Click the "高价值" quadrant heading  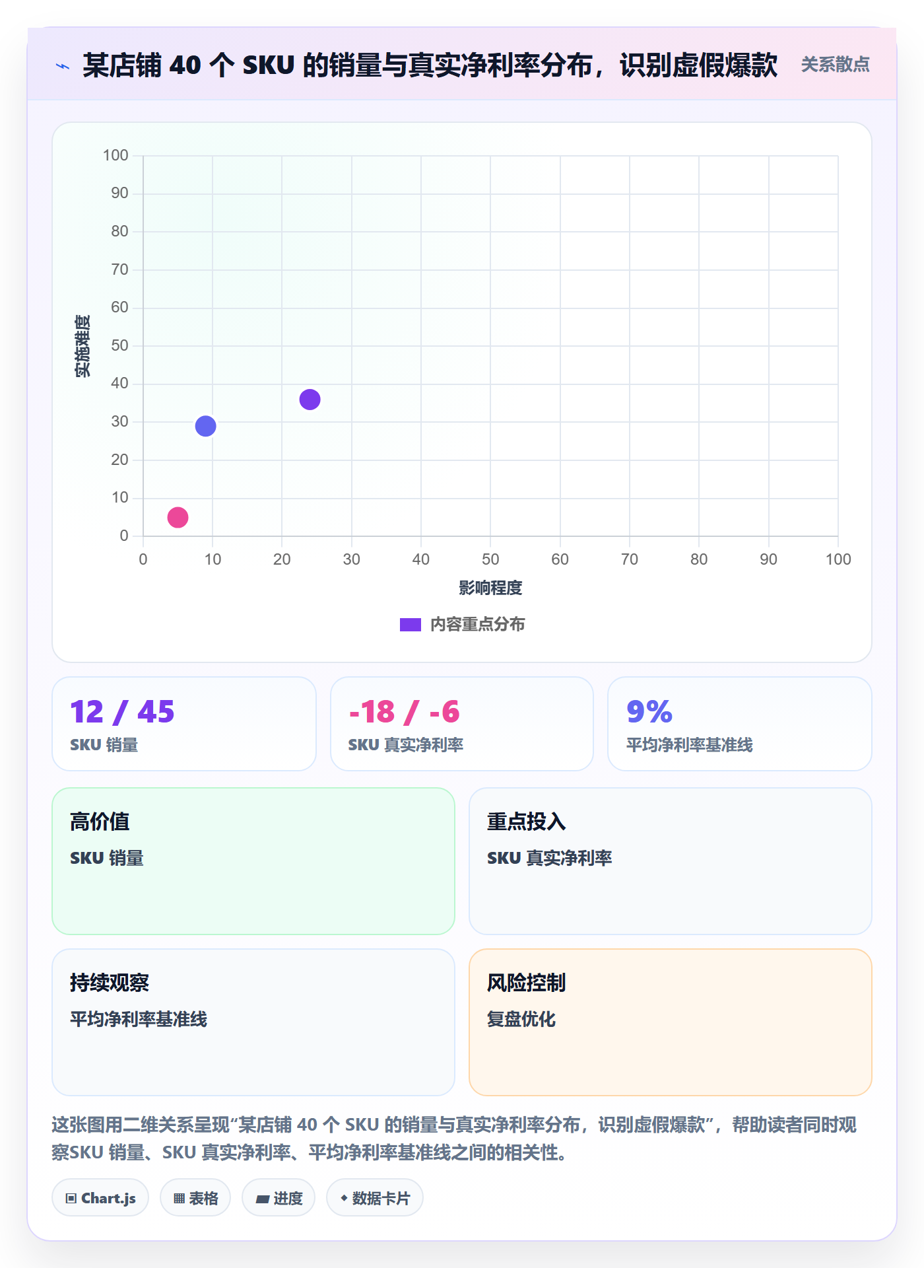coord(100,822)
